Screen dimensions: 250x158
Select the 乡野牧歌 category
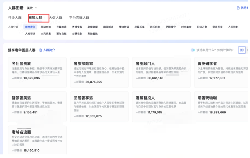tap(77, 34)
